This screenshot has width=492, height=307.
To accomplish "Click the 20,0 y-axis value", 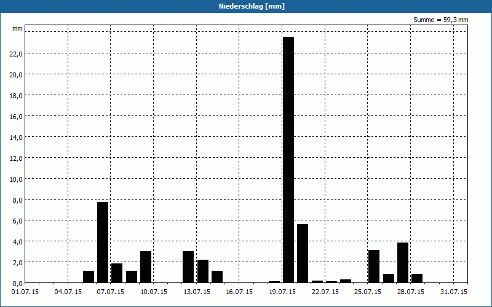I will coord(16,75).
